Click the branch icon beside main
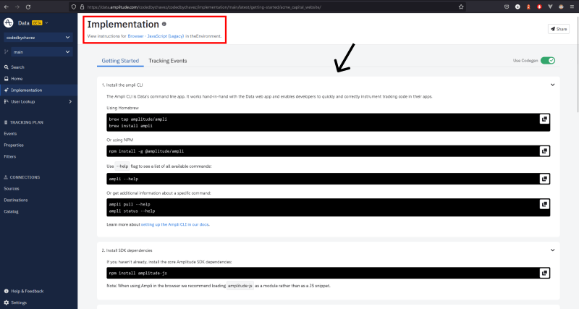Viewport: 579px width, 309px height. [x=7, y=52]
